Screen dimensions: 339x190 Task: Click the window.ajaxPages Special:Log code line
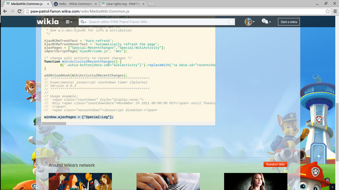click(79, 117)
